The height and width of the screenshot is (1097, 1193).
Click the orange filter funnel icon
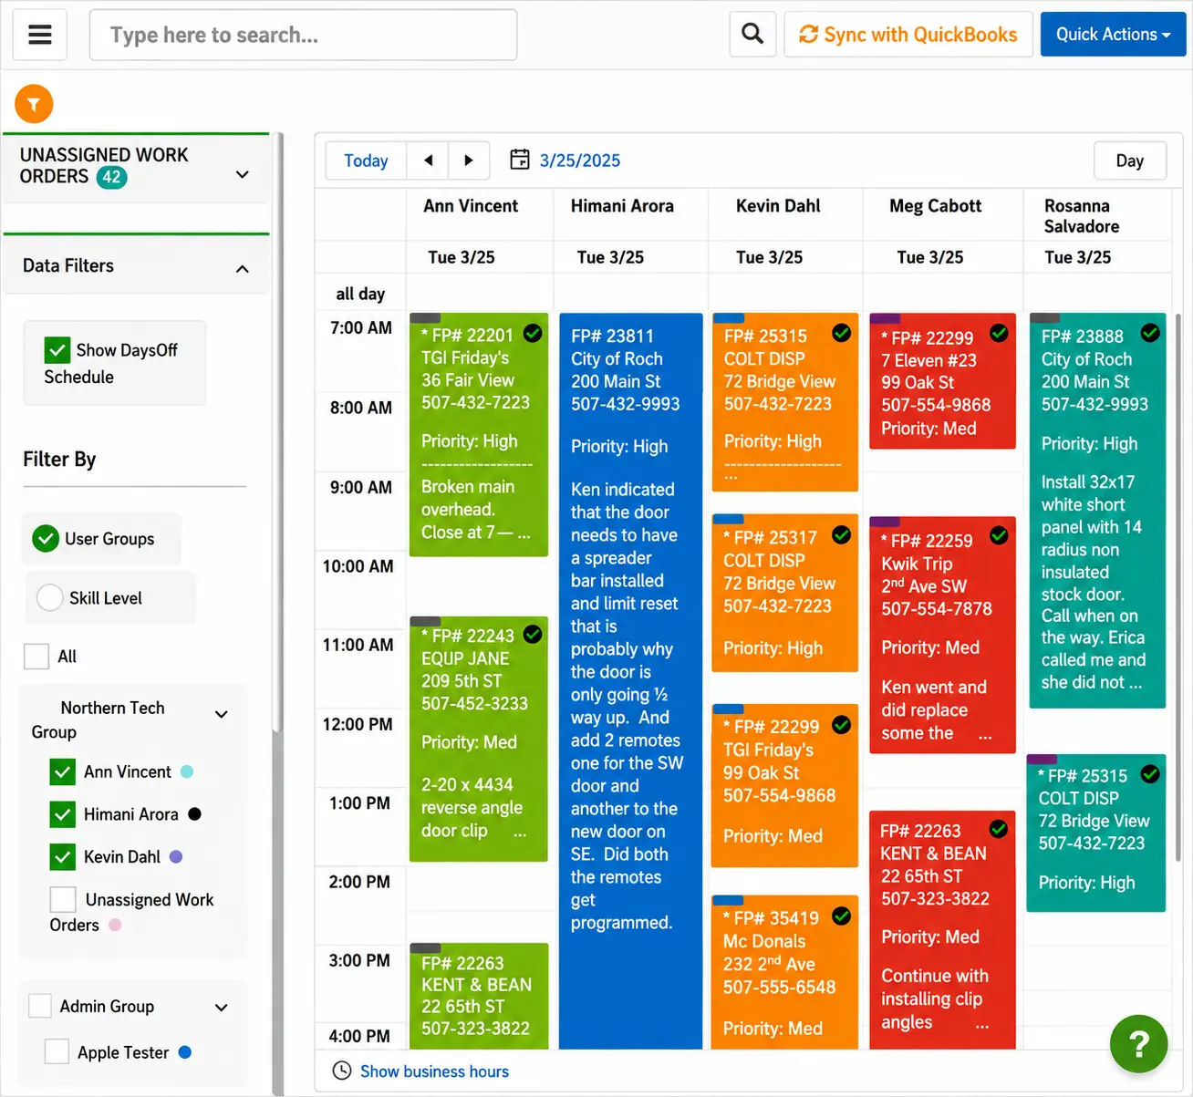pos(34,105)
